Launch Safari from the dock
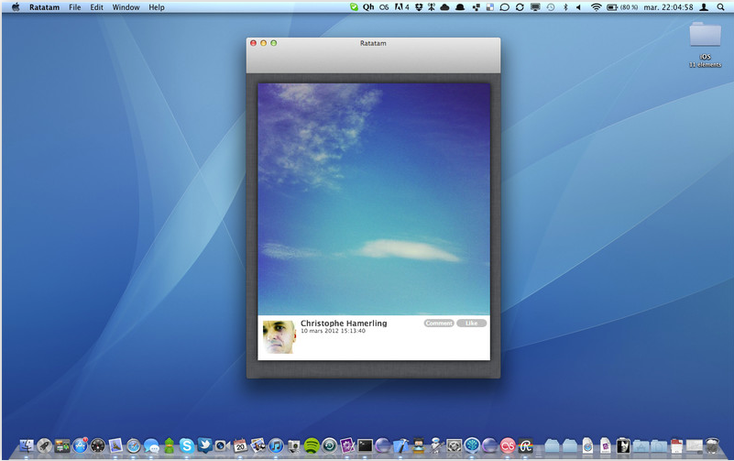This screenshot has width=734, height=461. pos(134,445)
